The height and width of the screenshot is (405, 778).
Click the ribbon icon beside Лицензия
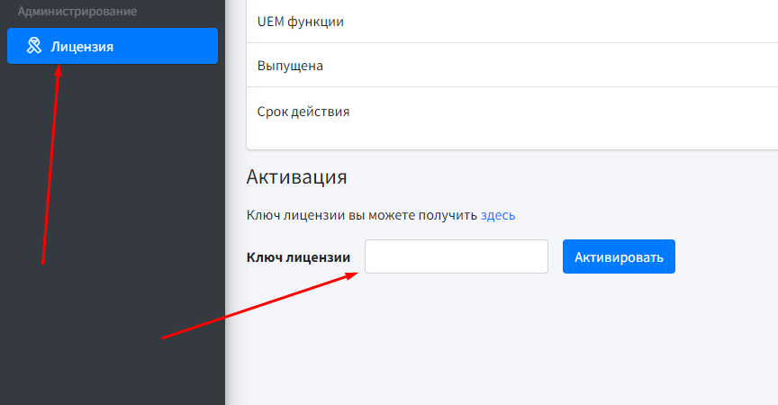pos(34,46)
